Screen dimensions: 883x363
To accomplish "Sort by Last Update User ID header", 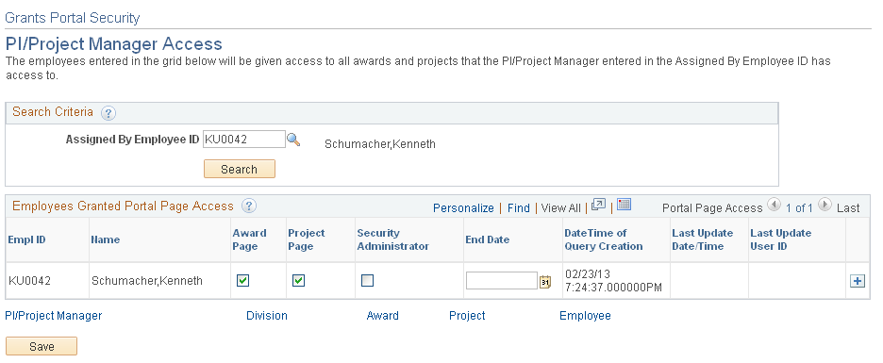I will (780, 239).
